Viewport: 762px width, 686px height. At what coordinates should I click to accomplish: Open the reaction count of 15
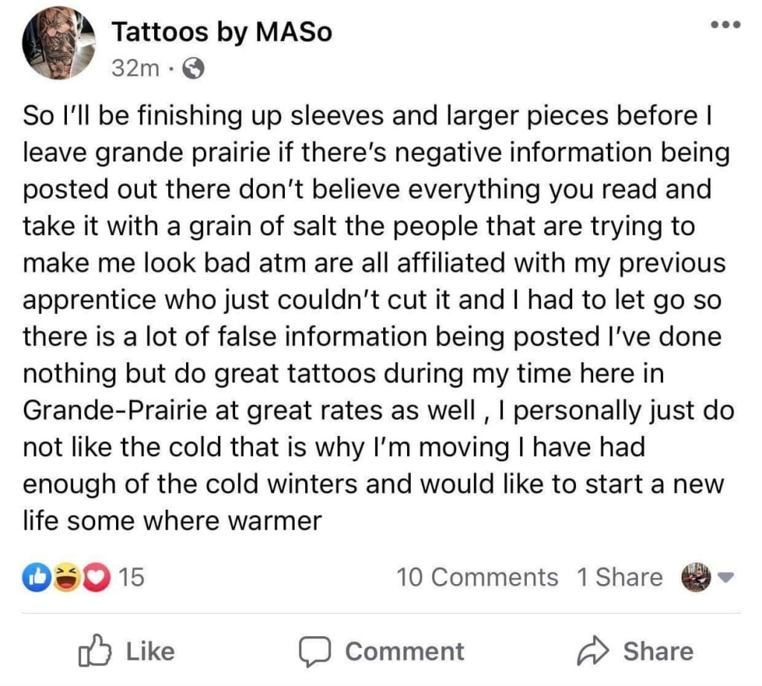tap(131, 577)
